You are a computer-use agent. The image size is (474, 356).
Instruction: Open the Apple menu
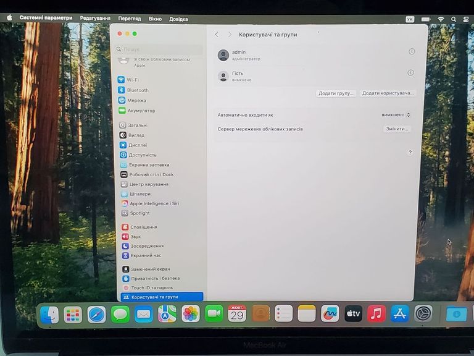pos(10,17)
